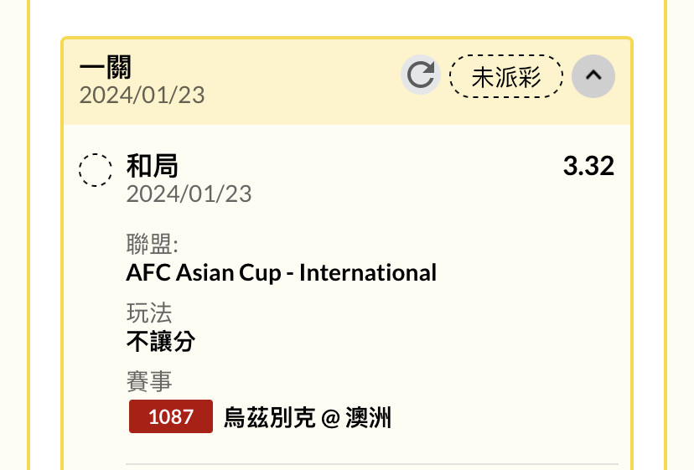Click the red 1087 match number badge

(171, 416)
